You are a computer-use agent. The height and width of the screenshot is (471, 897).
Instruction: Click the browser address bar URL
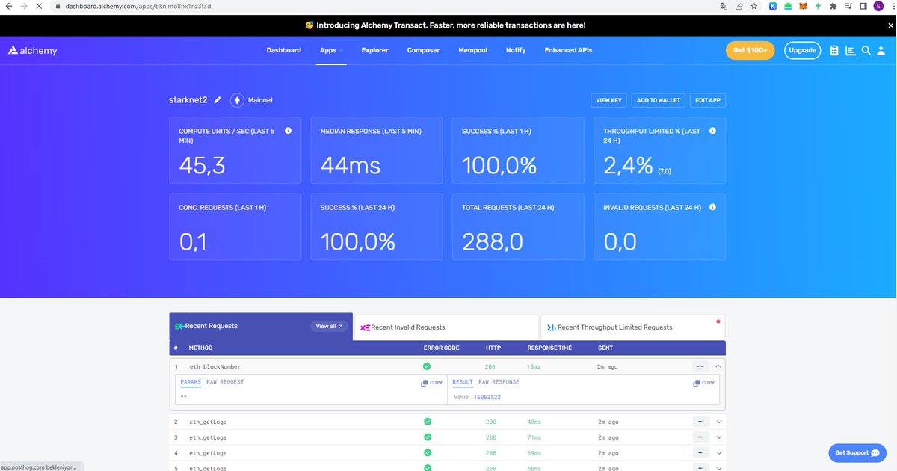(138, 6)
